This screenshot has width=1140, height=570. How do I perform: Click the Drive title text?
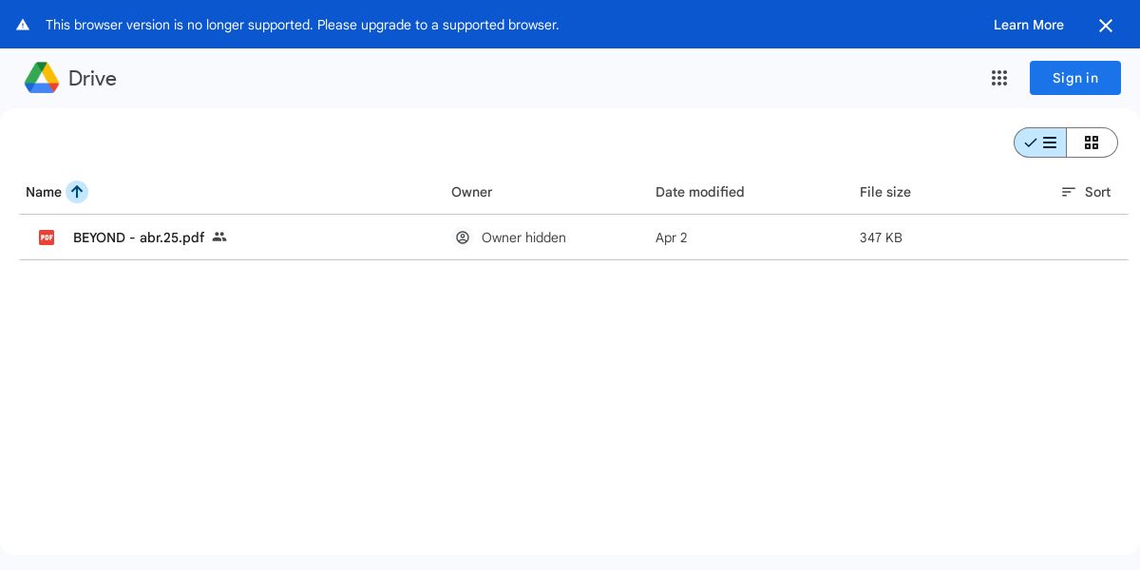(92, 78)
